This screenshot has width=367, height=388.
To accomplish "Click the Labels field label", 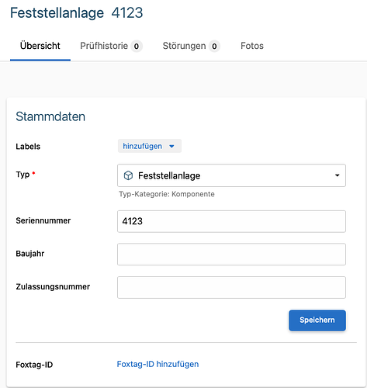I will coord(28,147).
